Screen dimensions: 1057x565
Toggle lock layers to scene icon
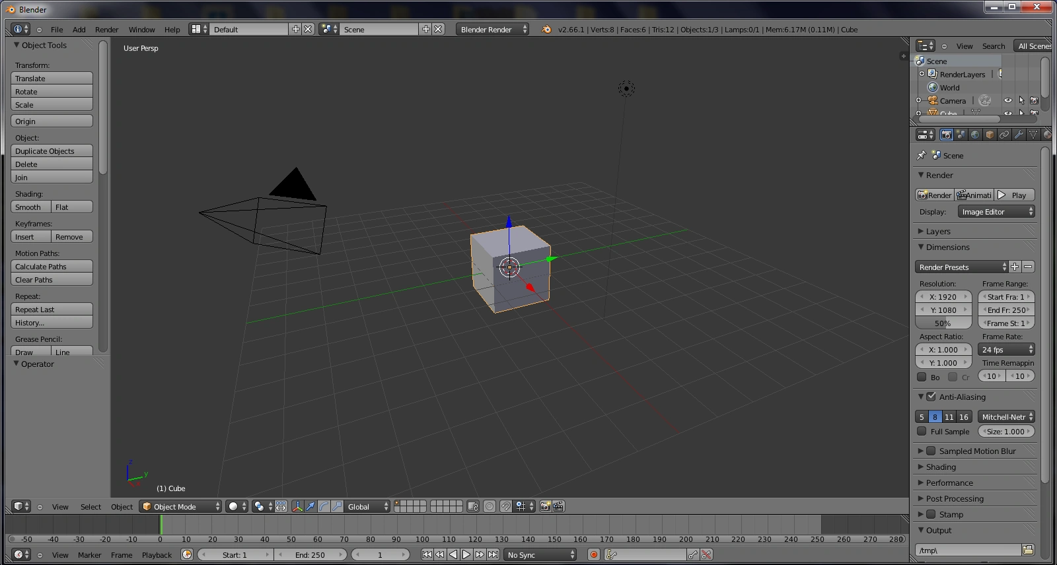click(x=473, y=506)
